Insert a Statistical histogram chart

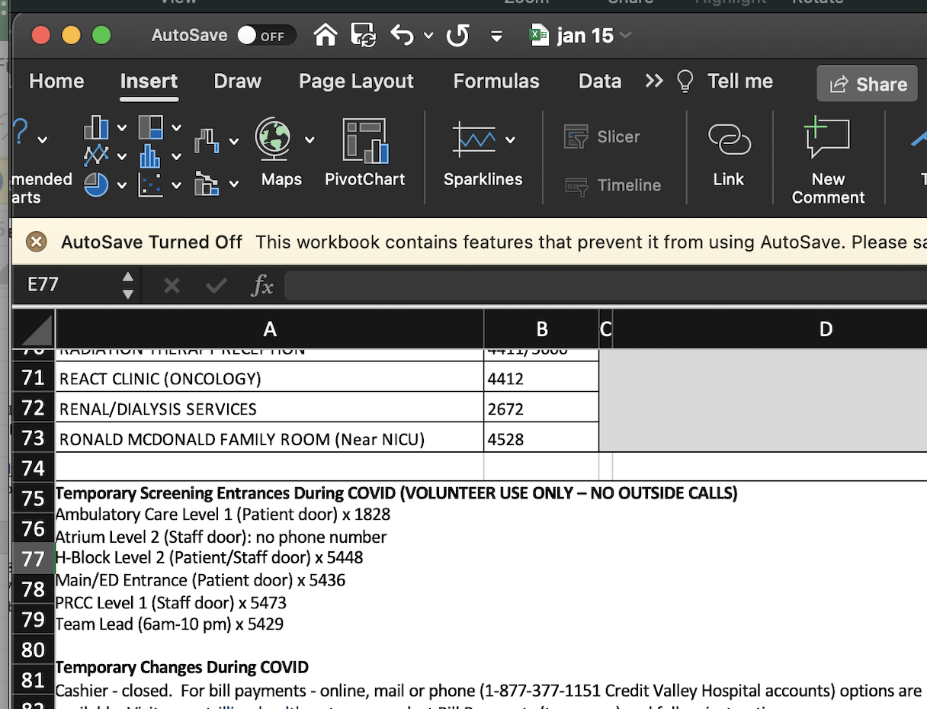click(x=150, y=156)
